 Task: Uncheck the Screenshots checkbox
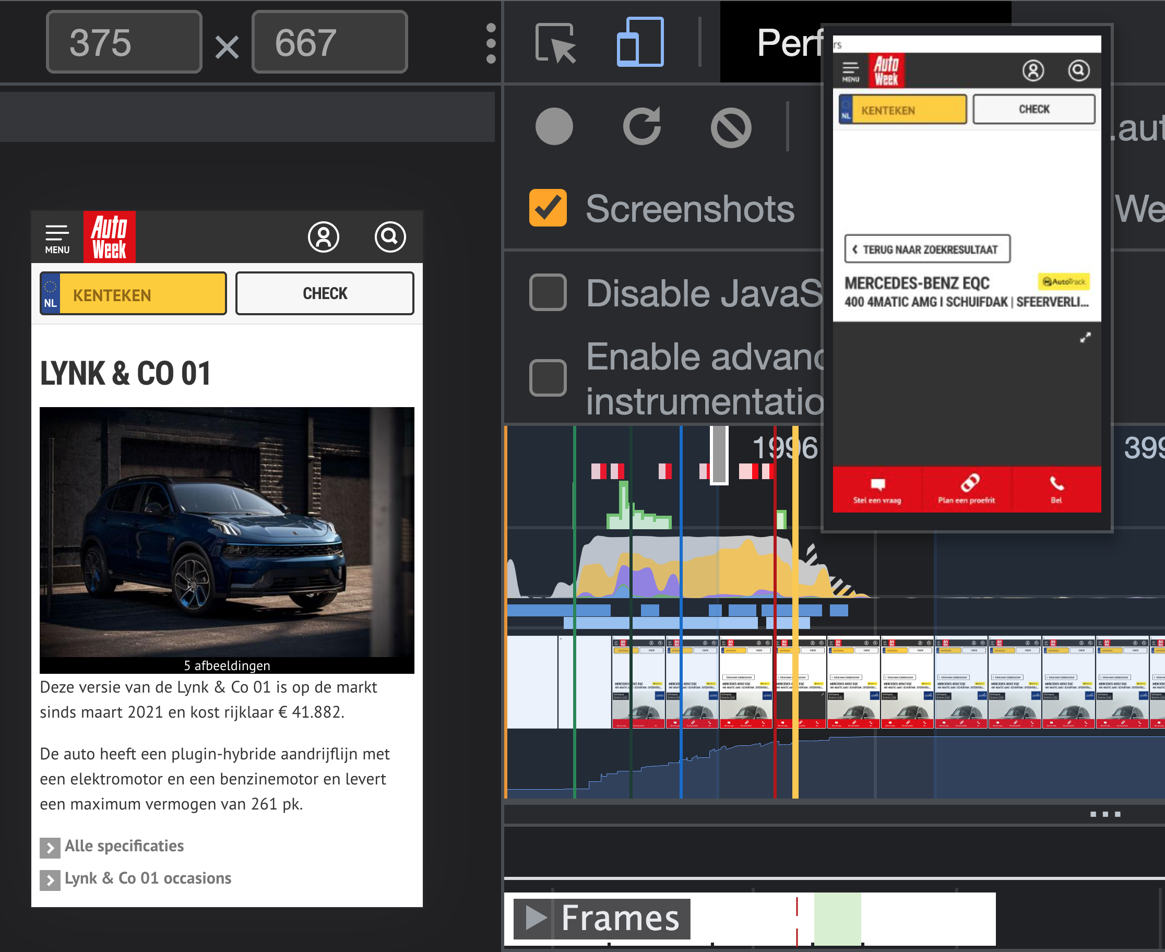[x=548, y=208]
